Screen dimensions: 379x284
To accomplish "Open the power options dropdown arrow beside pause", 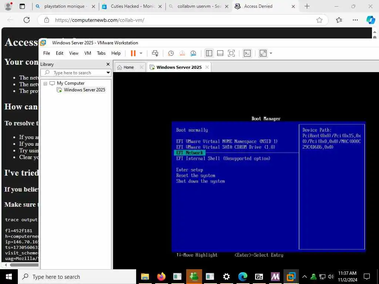I will point(141,53).
